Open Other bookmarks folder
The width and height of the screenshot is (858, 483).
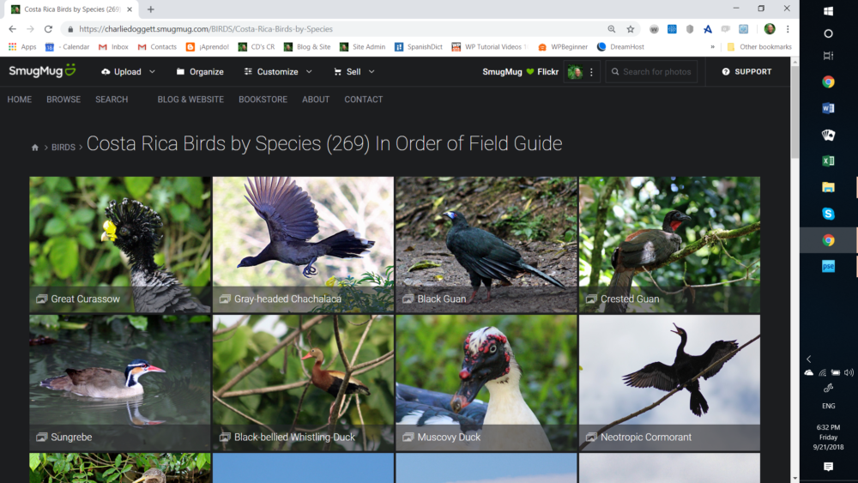[x=759, y=47]
